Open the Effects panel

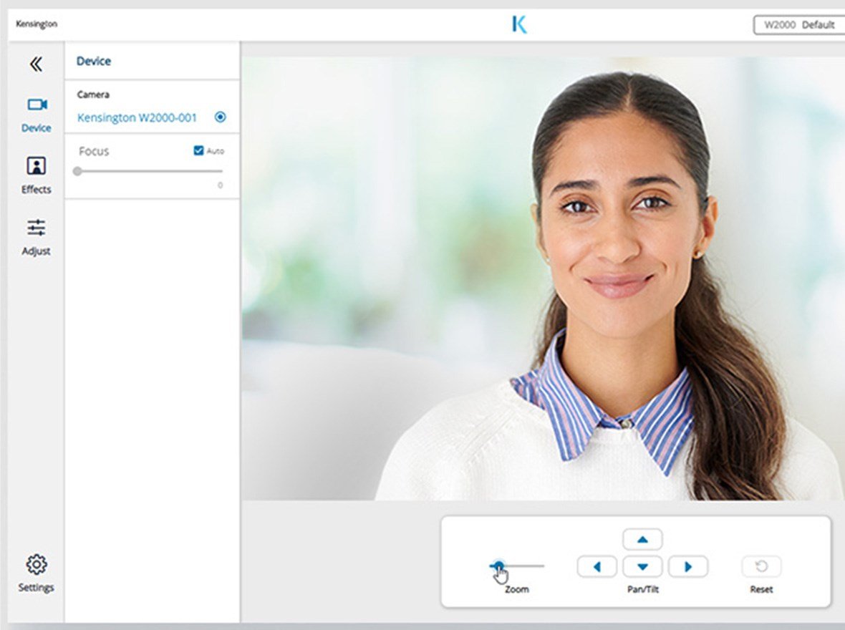coord(36,175)
